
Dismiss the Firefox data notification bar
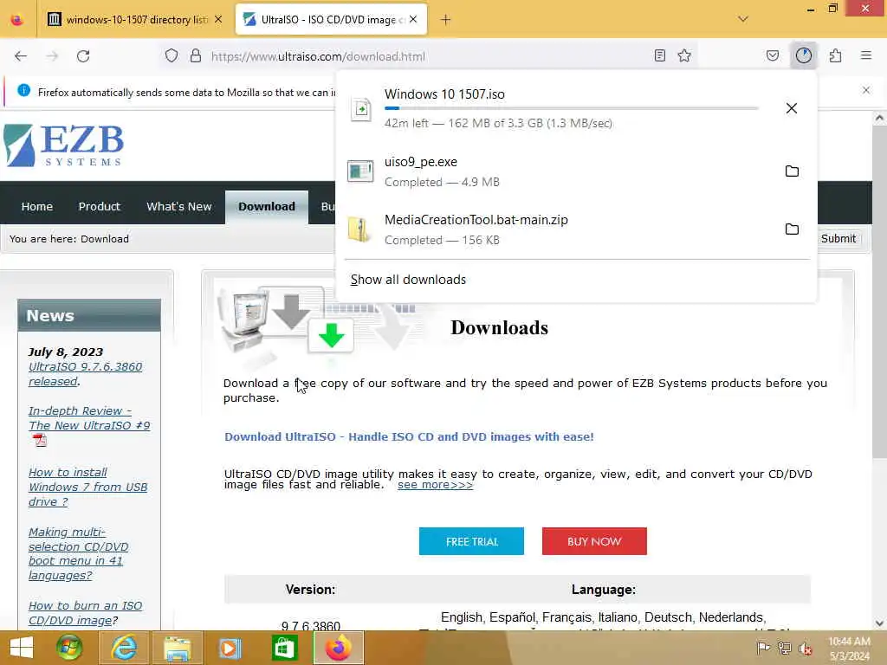pos(865,90)
